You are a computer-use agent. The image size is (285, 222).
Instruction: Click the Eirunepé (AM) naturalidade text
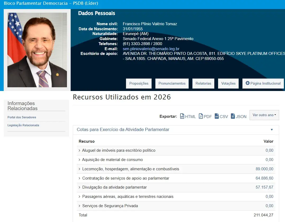point(135,34)
